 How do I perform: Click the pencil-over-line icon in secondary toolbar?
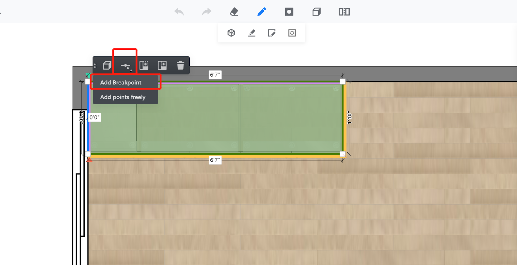(252, 33)
